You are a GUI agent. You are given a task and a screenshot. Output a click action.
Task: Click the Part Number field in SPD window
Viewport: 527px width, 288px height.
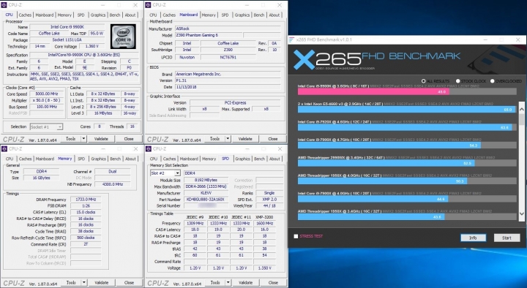206,200
